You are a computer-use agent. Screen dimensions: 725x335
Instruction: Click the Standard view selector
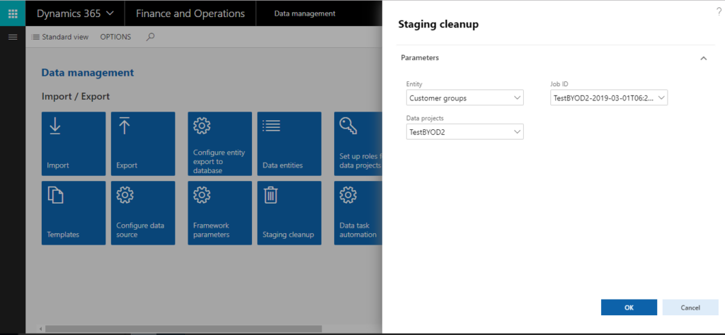[x=59, y=37]
